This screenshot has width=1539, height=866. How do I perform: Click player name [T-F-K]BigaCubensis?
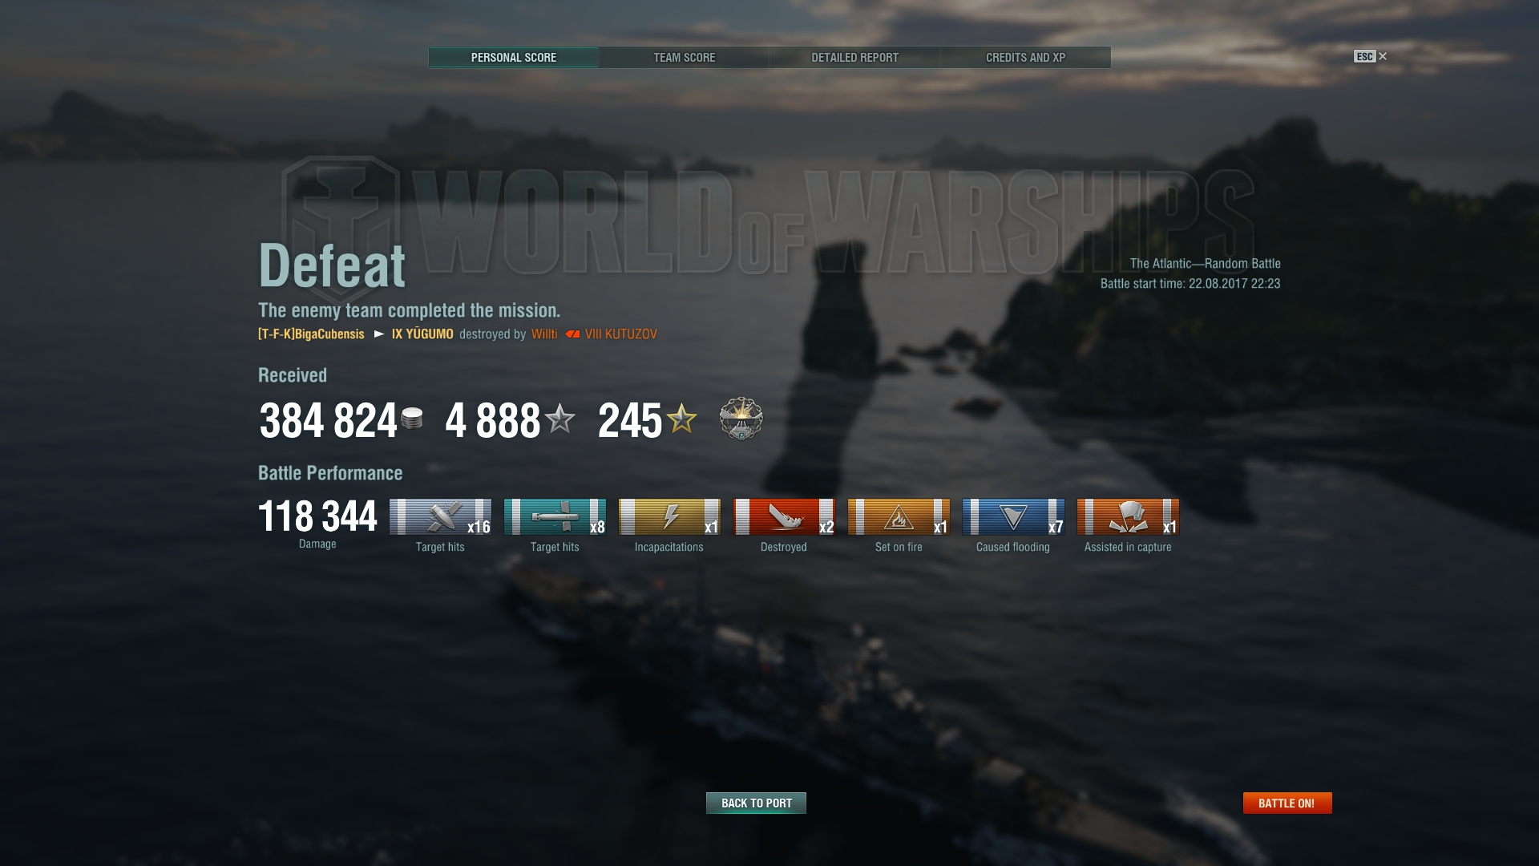pyautogui.click(x=311, y=334)
